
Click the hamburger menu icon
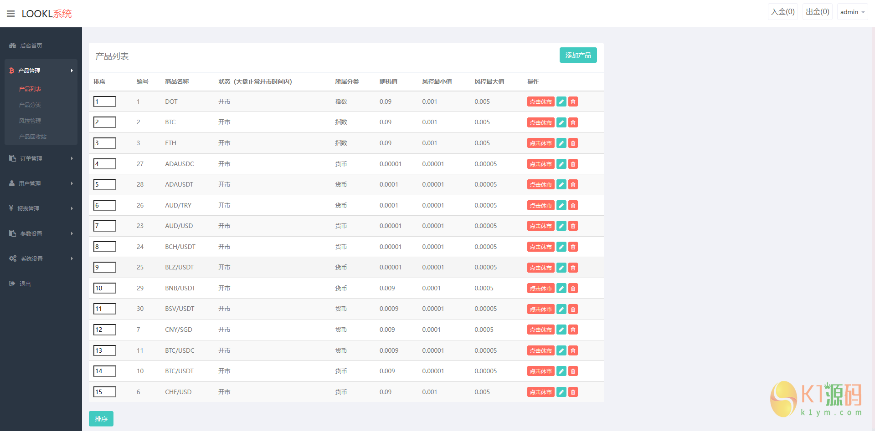coord(10,14)
